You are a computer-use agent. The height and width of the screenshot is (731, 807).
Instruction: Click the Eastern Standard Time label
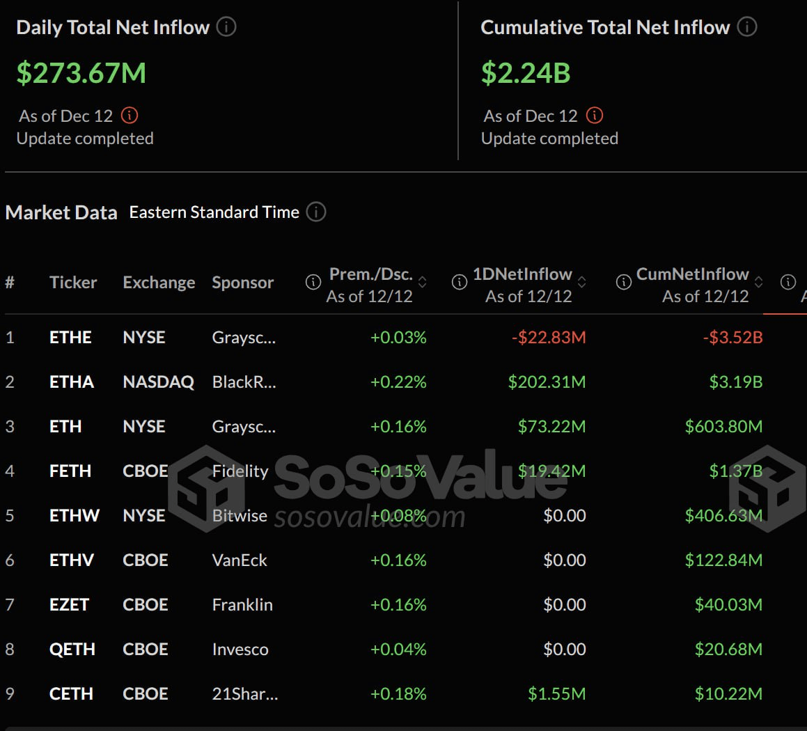pos(214,212)
